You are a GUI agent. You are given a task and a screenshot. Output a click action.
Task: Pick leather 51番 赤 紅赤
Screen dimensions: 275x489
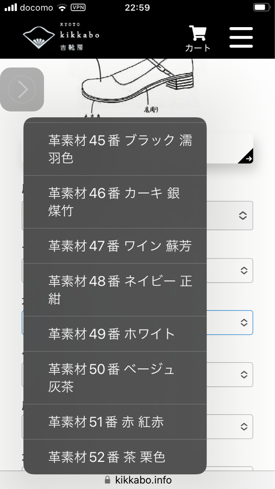(x=115, y=421)
